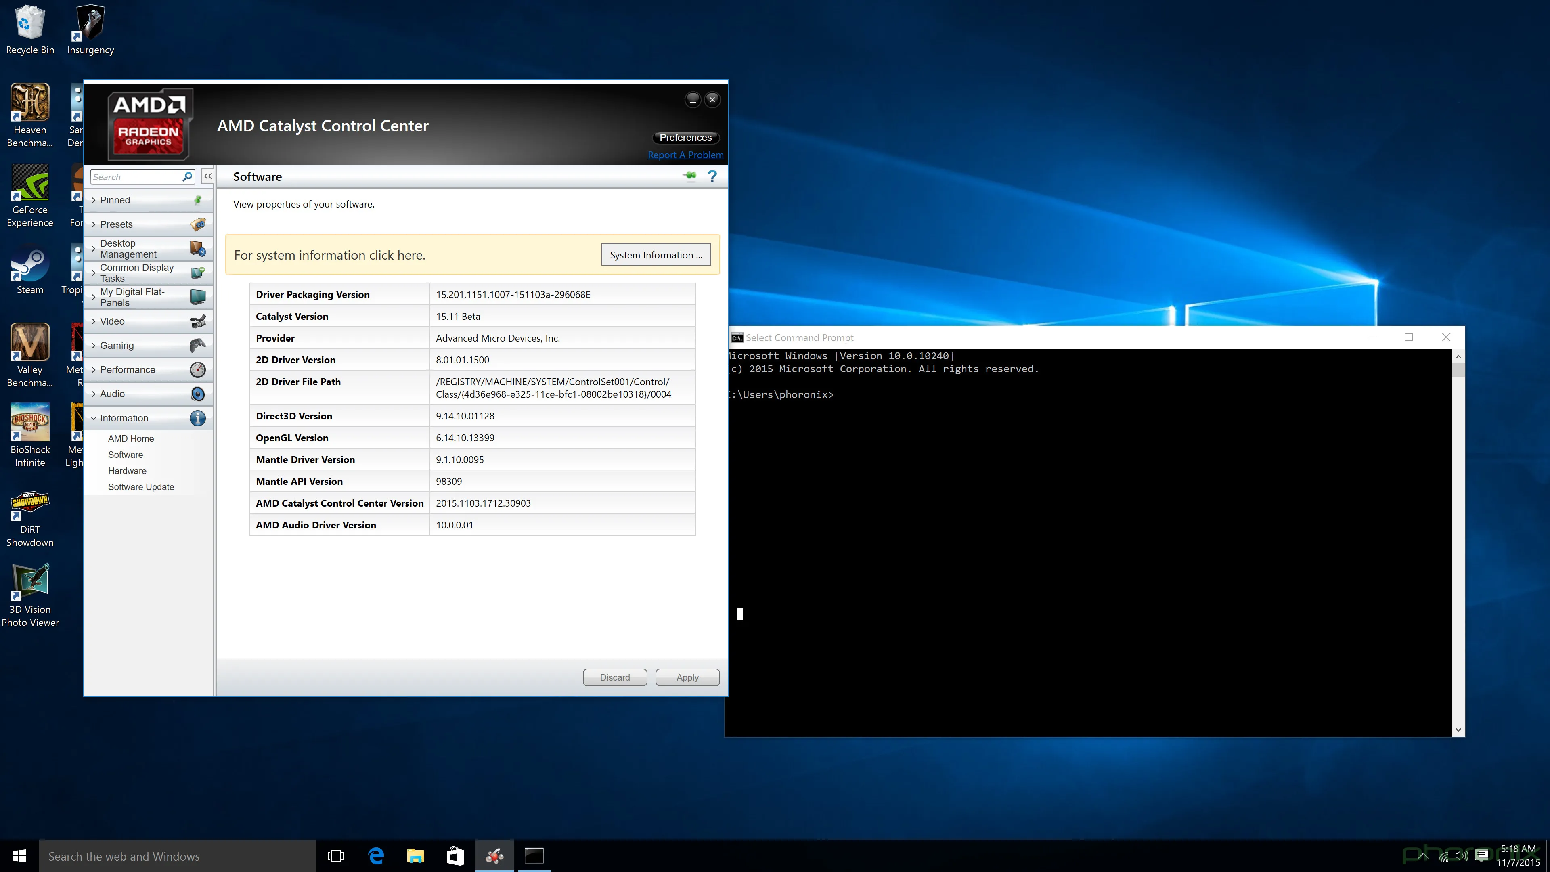Open the Preferences menu
This screenshot has width=1550, height=872.
click(685, 137)
